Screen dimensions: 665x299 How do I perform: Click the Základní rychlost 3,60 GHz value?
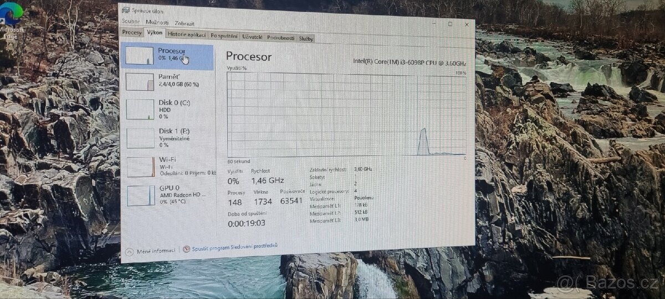pos(363,169)
